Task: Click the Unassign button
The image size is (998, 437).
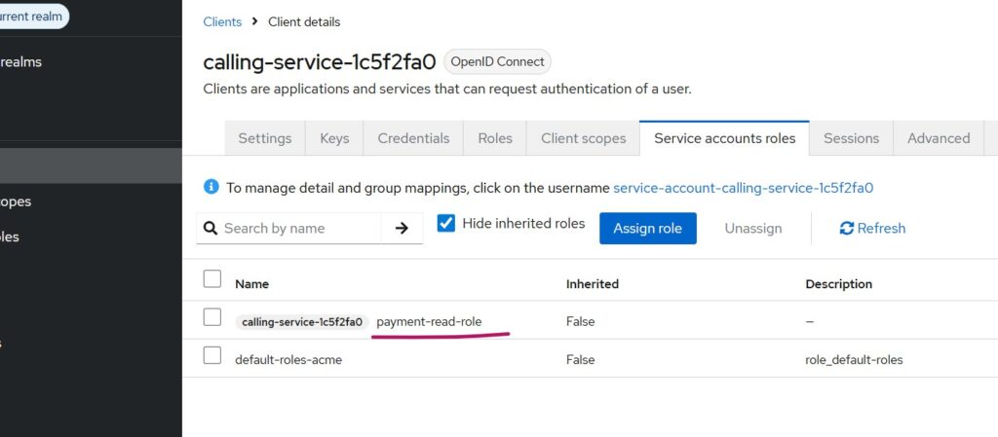Action: coord(753,228)
